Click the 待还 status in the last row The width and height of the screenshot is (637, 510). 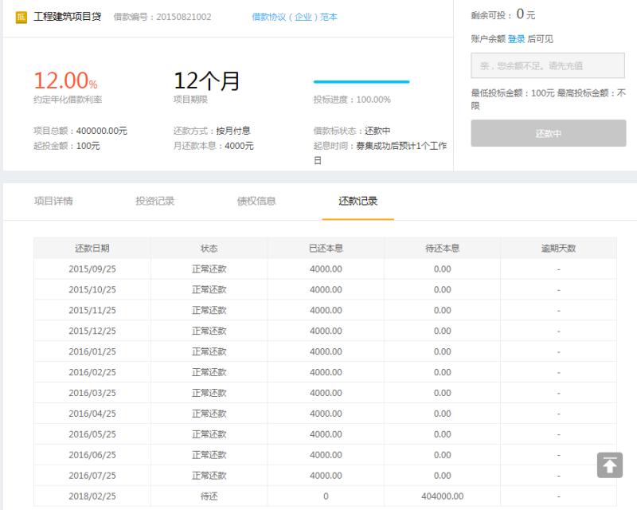coord(209,496)
